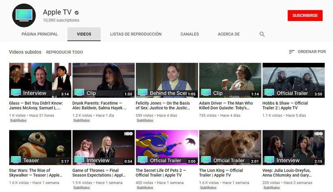
Task: Open the Game of Thrones interview thumbnail
Action: click(x=103, y=147)
